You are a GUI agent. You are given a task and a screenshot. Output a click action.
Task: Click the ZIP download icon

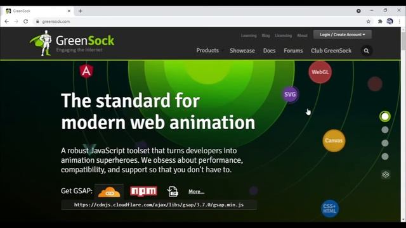[x=173, y=191]
